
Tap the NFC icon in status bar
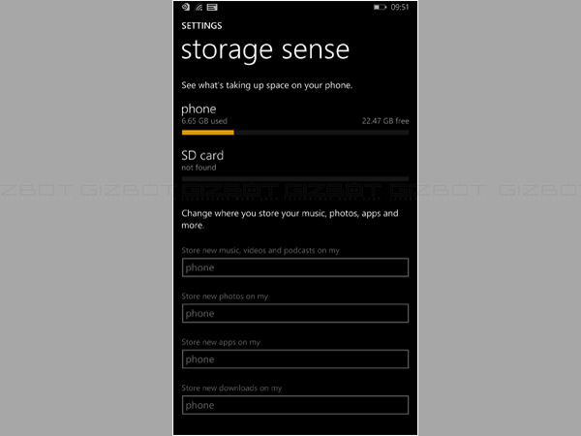pos(186,7)
